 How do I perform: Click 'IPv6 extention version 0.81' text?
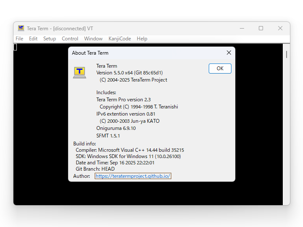(x=126, y=114)
